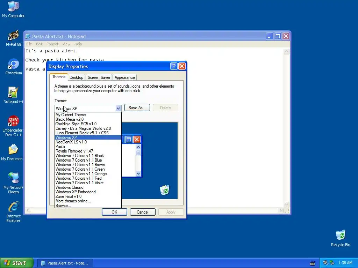Launch Internet Explorer desktop icon
Image resolution: width=358 pixels, height=268 pixels.
13,212
